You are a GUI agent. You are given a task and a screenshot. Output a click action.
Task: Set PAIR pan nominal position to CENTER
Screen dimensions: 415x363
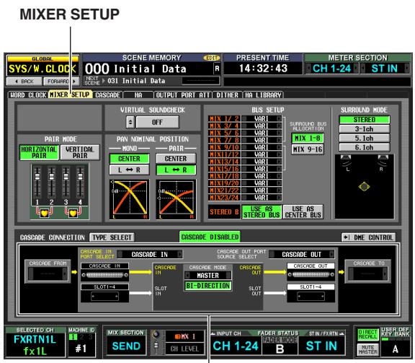tap(176, 159)
